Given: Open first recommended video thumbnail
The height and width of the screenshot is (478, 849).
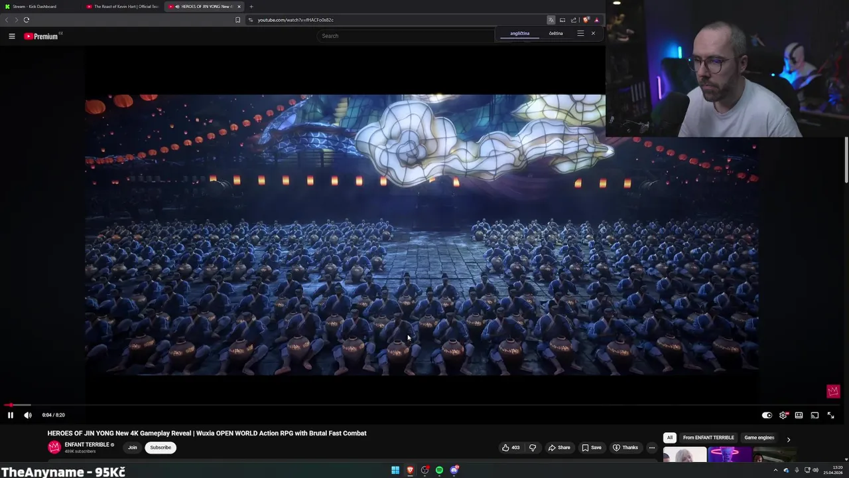Looking at the screenshot, I should pos(685,455).
